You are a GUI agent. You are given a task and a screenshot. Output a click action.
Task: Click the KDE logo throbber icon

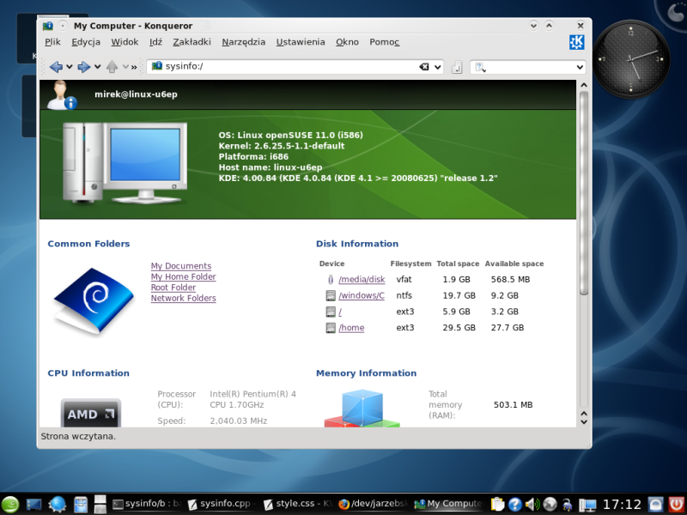pos(576,42)
